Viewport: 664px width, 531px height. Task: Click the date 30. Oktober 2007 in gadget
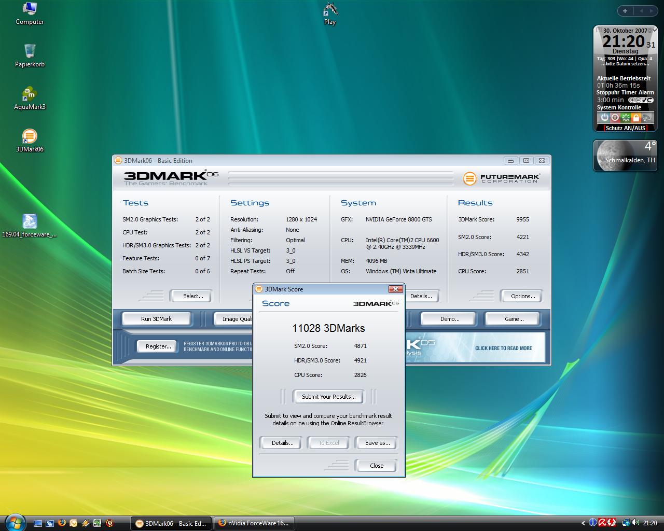point(625,31)
